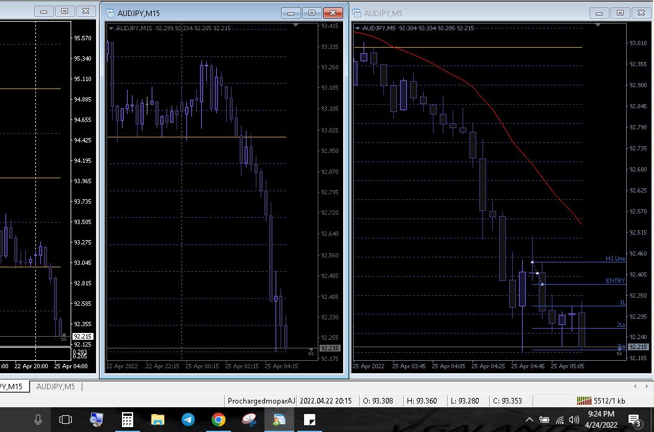
Task: Click the microphone icon on the taskbar
Action: pyautogui.click(x=38, y=420)
